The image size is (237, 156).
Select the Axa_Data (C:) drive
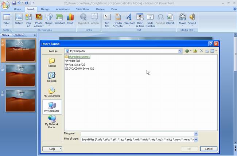click(x=75, y=65)
